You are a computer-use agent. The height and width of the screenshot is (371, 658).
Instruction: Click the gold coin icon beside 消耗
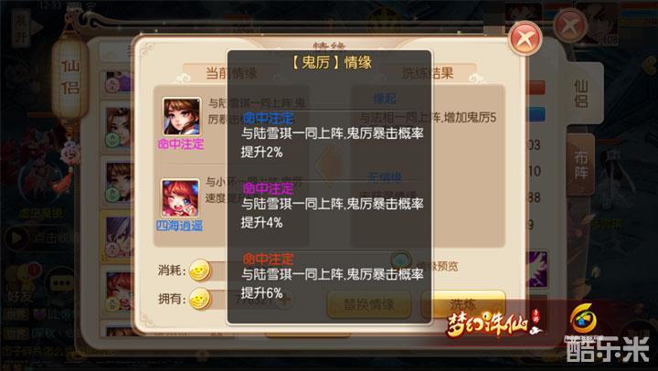tap(200, 270)
